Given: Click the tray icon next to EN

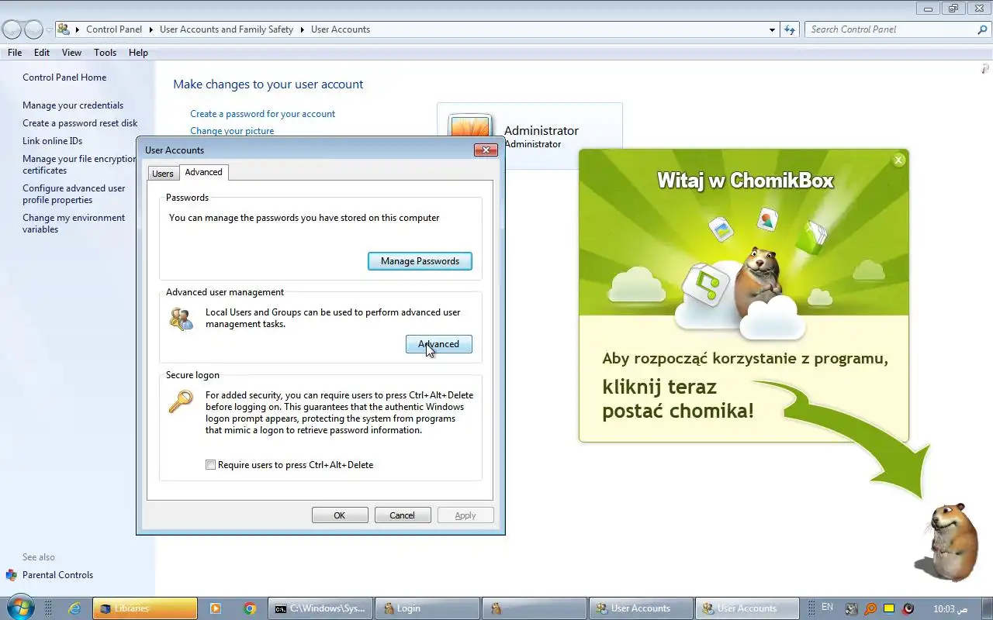Looking at the screenshot, I should click(851, 608).
